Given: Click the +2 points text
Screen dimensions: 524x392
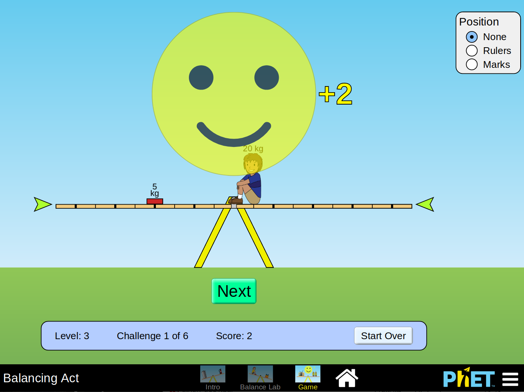Looking at the screenshot, I should 335,94.
